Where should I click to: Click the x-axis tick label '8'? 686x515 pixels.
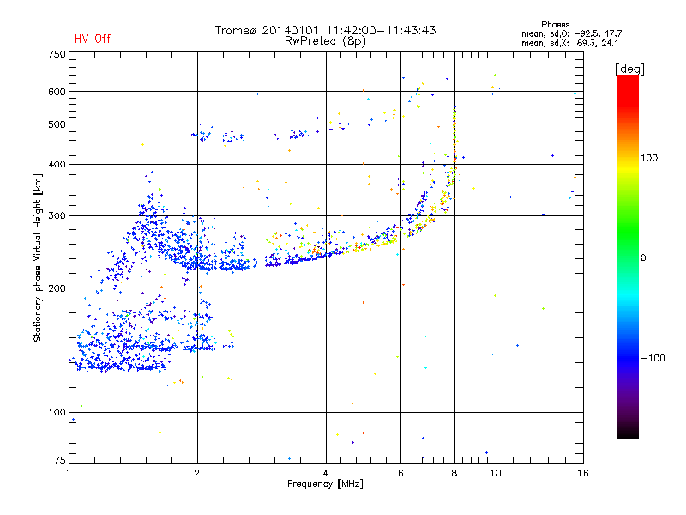(454, 473)
